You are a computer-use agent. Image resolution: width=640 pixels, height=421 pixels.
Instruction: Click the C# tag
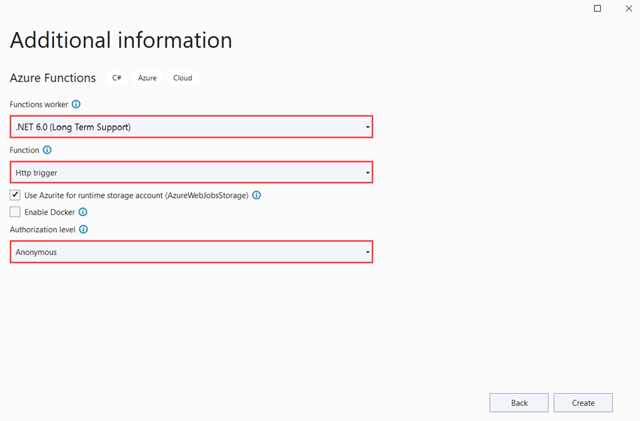coord(117,78)
